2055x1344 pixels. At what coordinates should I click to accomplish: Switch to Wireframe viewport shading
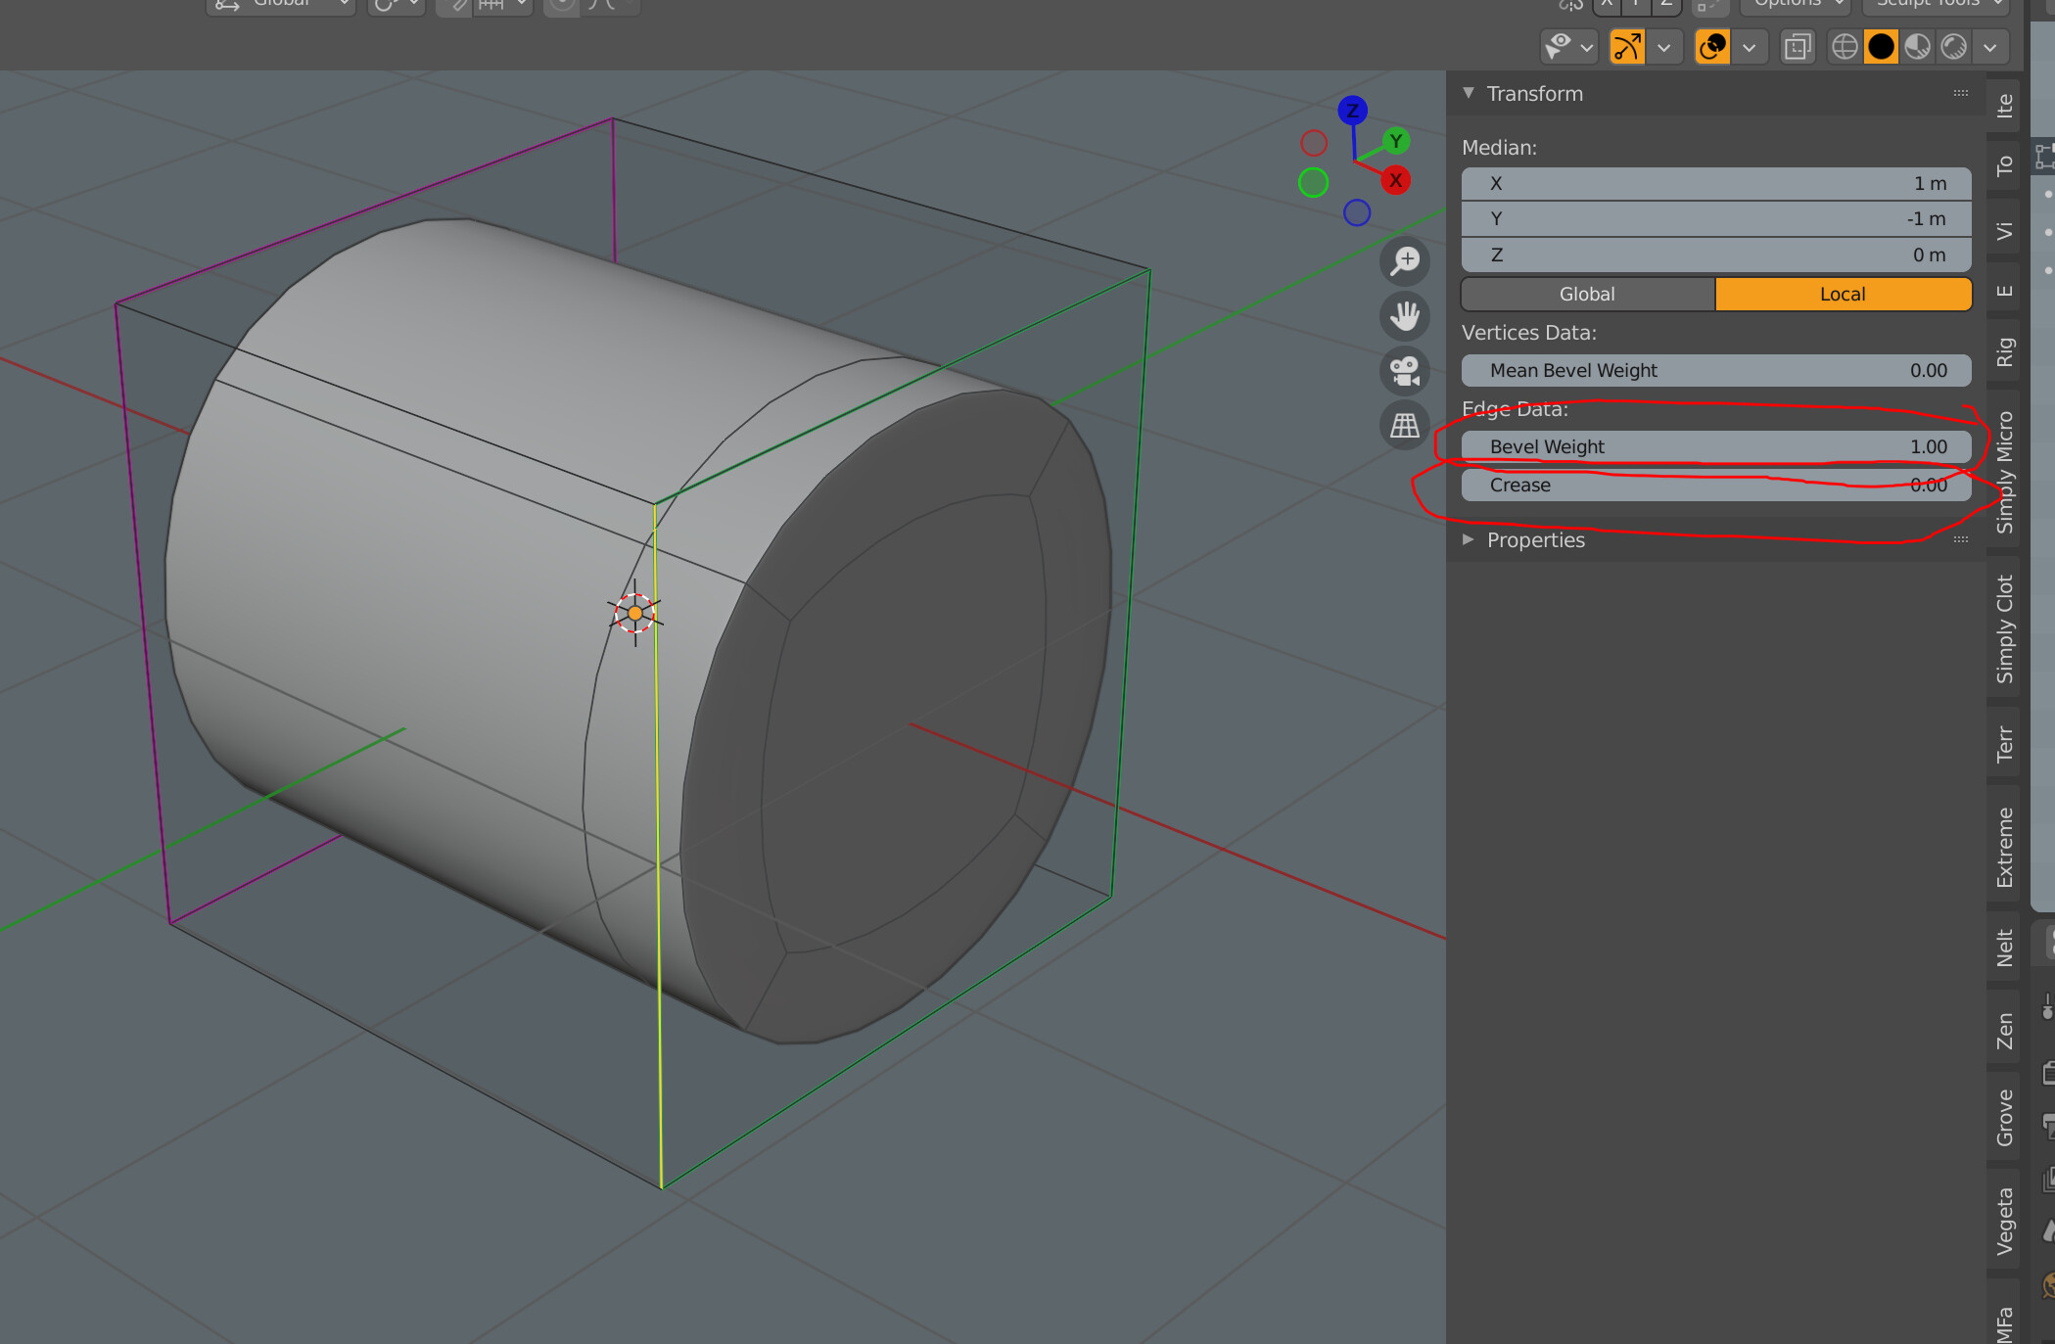1845,46
